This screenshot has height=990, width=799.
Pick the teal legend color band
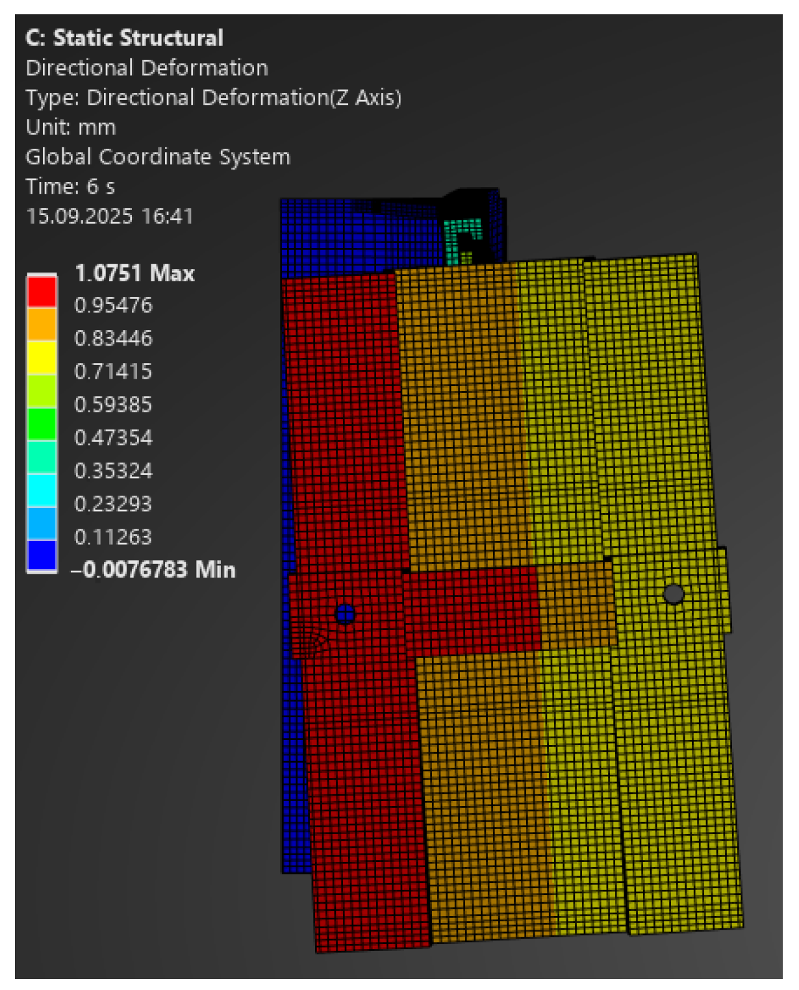42,456
